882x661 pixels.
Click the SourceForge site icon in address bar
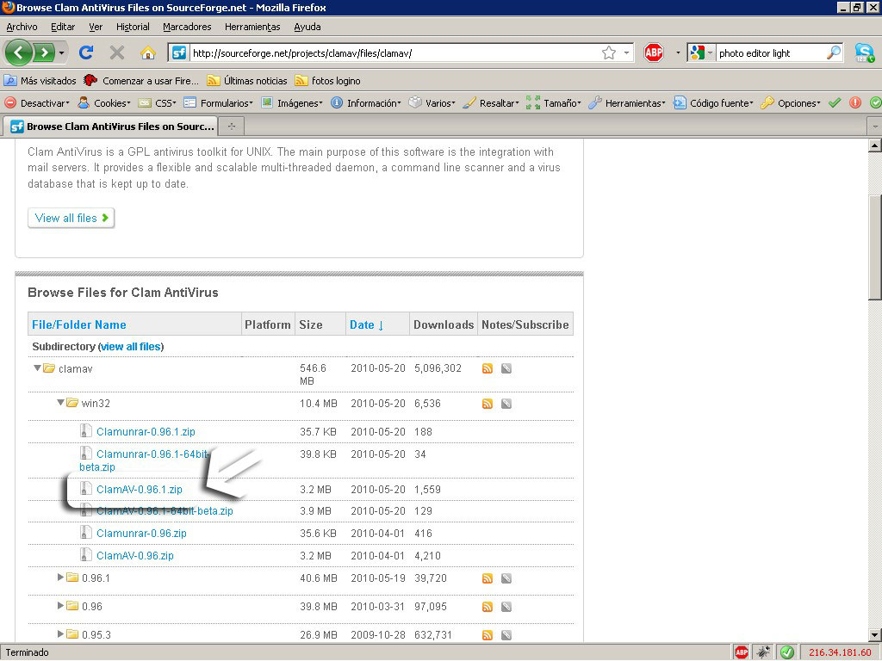179,53
